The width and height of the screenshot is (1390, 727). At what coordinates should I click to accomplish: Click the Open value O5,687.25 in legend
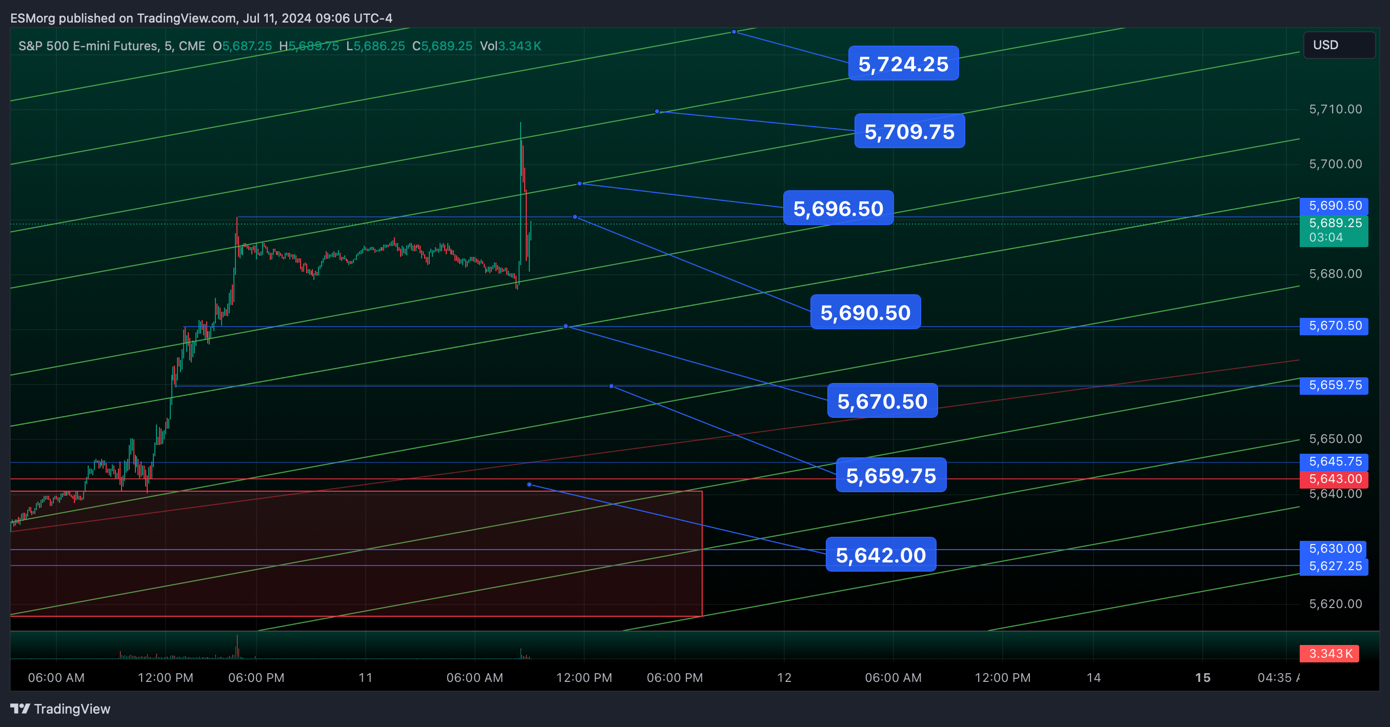point(242,46)
